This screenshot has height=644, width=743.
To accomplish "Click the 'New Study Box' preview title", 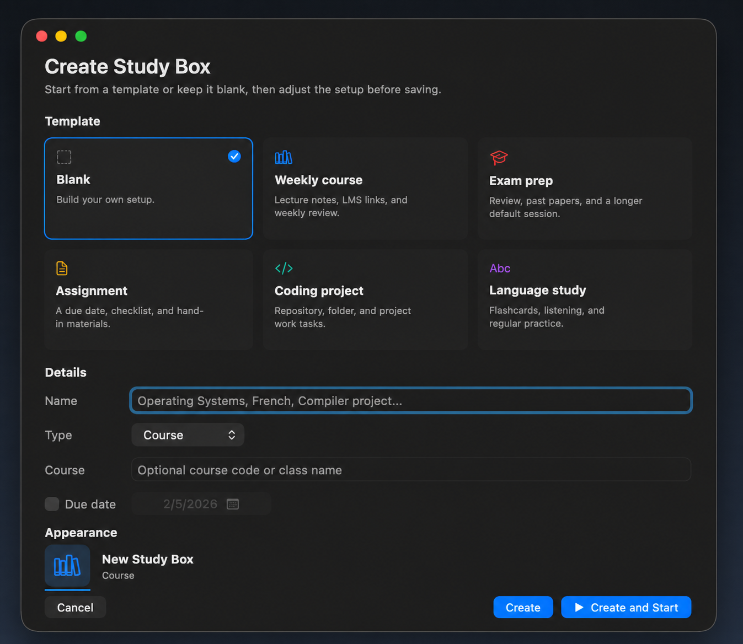I will 148,559.
